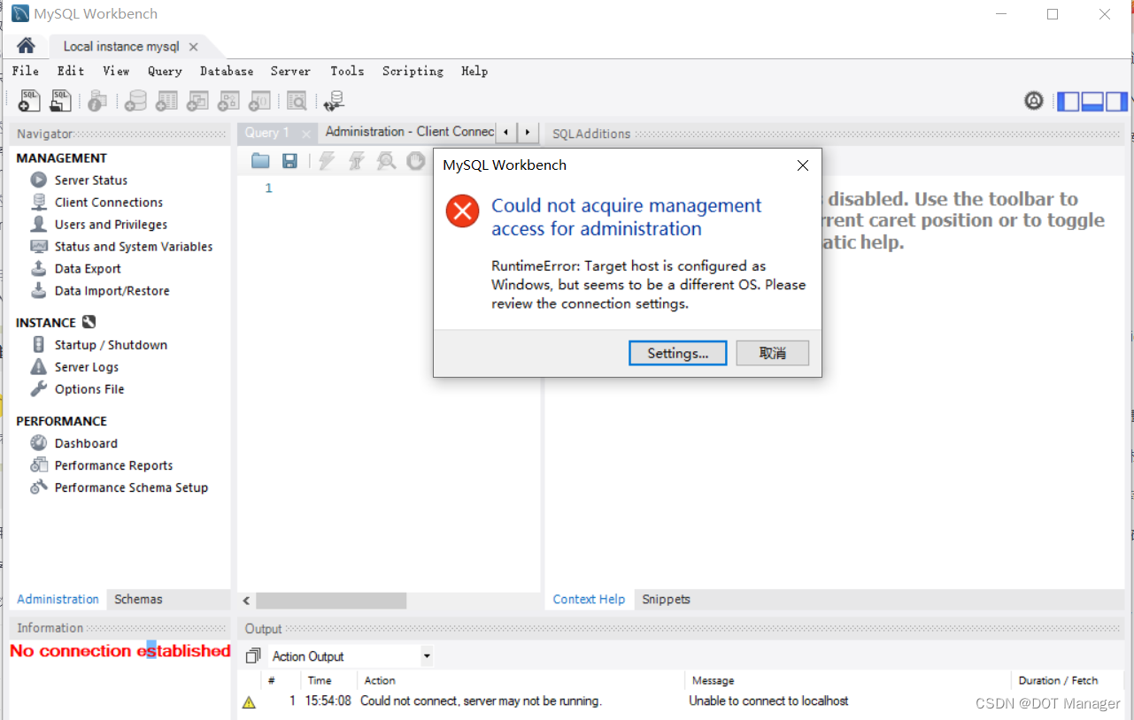Click the reconnect to DBMS icon

[334, 101]
